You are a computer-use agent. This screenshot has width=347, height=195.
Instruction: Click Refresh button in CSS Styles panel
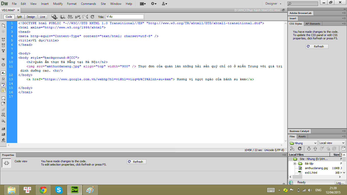tap(317, 46)
